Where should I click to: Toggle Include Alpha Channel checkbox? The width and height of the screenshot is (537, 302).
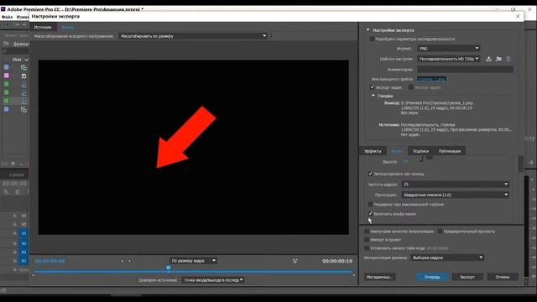(370, 214)
